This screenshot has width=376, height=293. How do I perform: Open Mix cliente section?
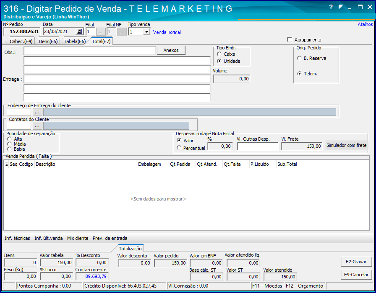click(78, 238)
